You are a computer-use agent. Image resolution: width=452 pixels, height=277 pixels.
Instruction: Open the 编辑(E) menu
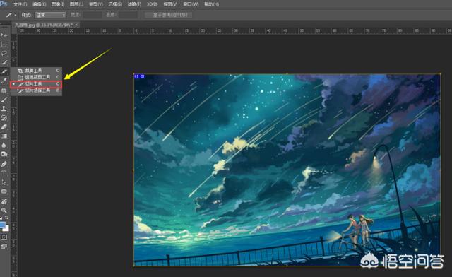[40, 4]
